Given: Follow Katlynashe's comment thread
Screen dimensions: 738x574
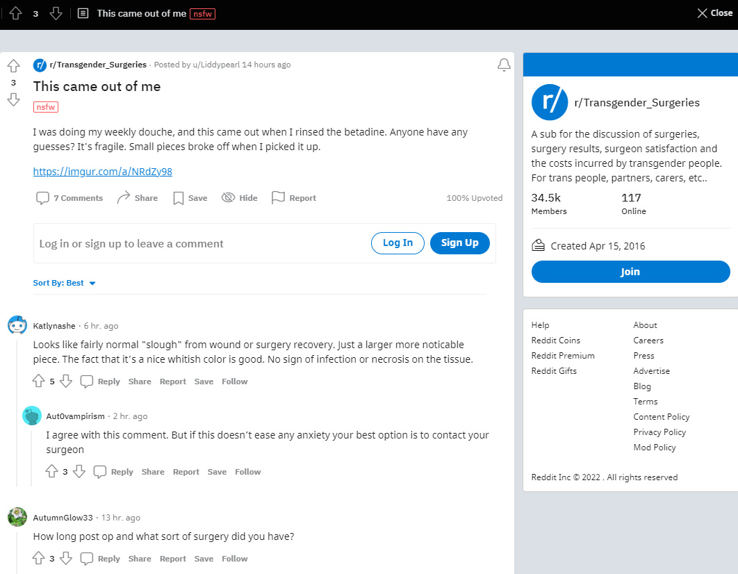Looking at the screenshot, I should 234,382.
